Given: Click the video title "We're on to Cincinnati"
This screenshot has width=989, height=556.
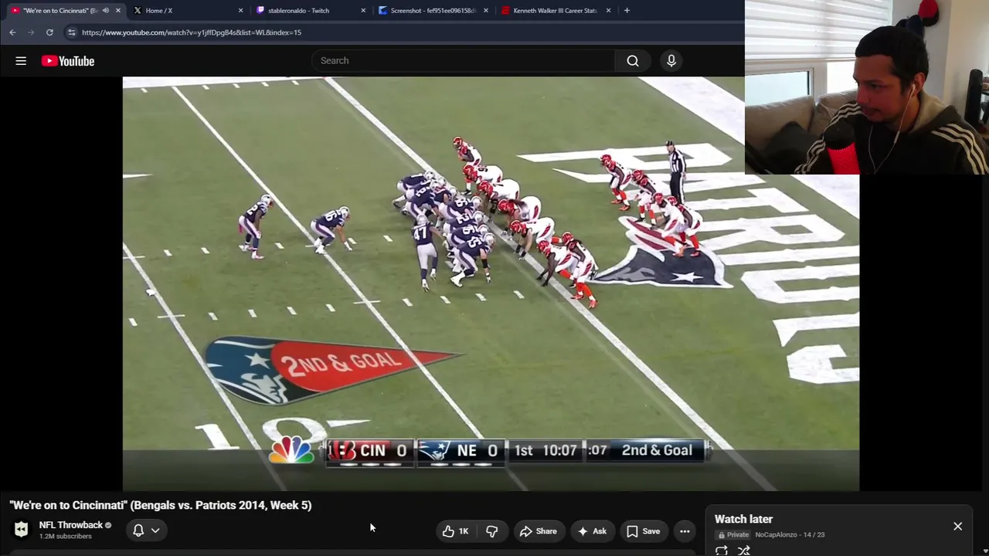Looking at the screenshot, I should (161, 505).
